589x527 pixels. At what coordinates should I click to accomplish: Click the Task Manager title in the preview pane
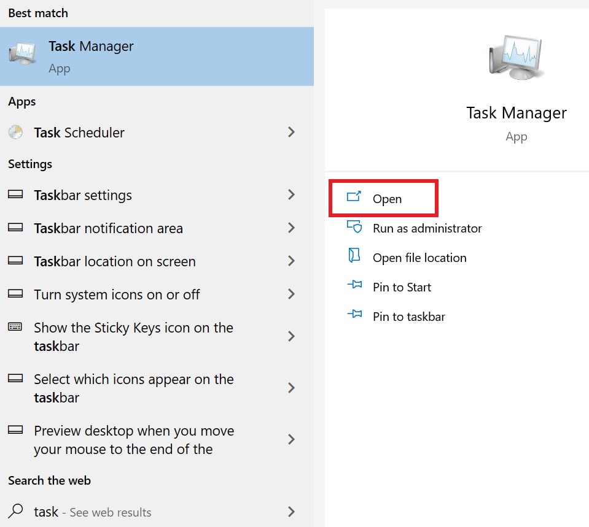517,113
